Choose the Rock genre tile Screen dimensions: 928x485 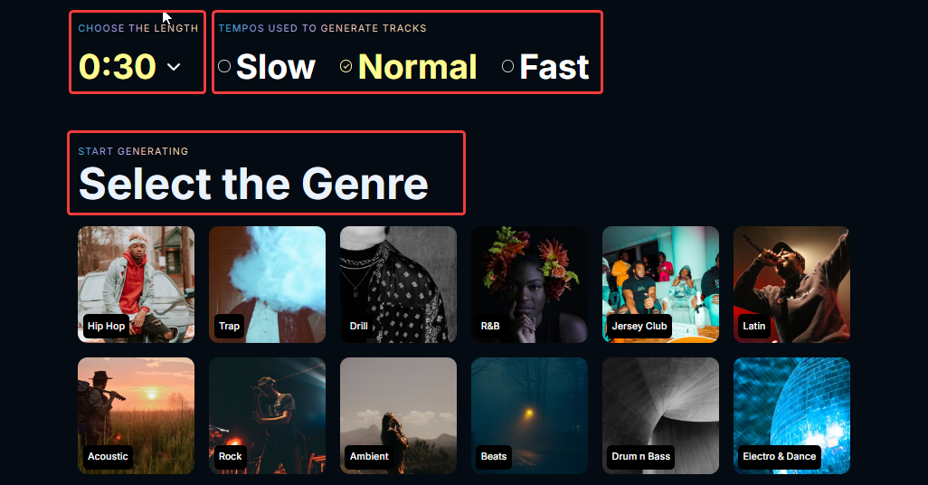tap(267, 415)
